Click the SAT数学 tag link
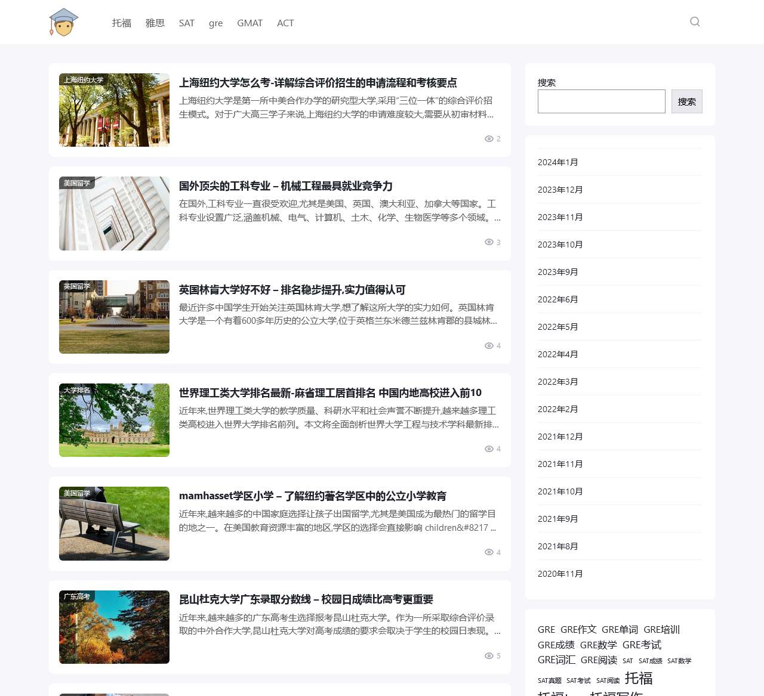The image size is (764, 696). 680,661
